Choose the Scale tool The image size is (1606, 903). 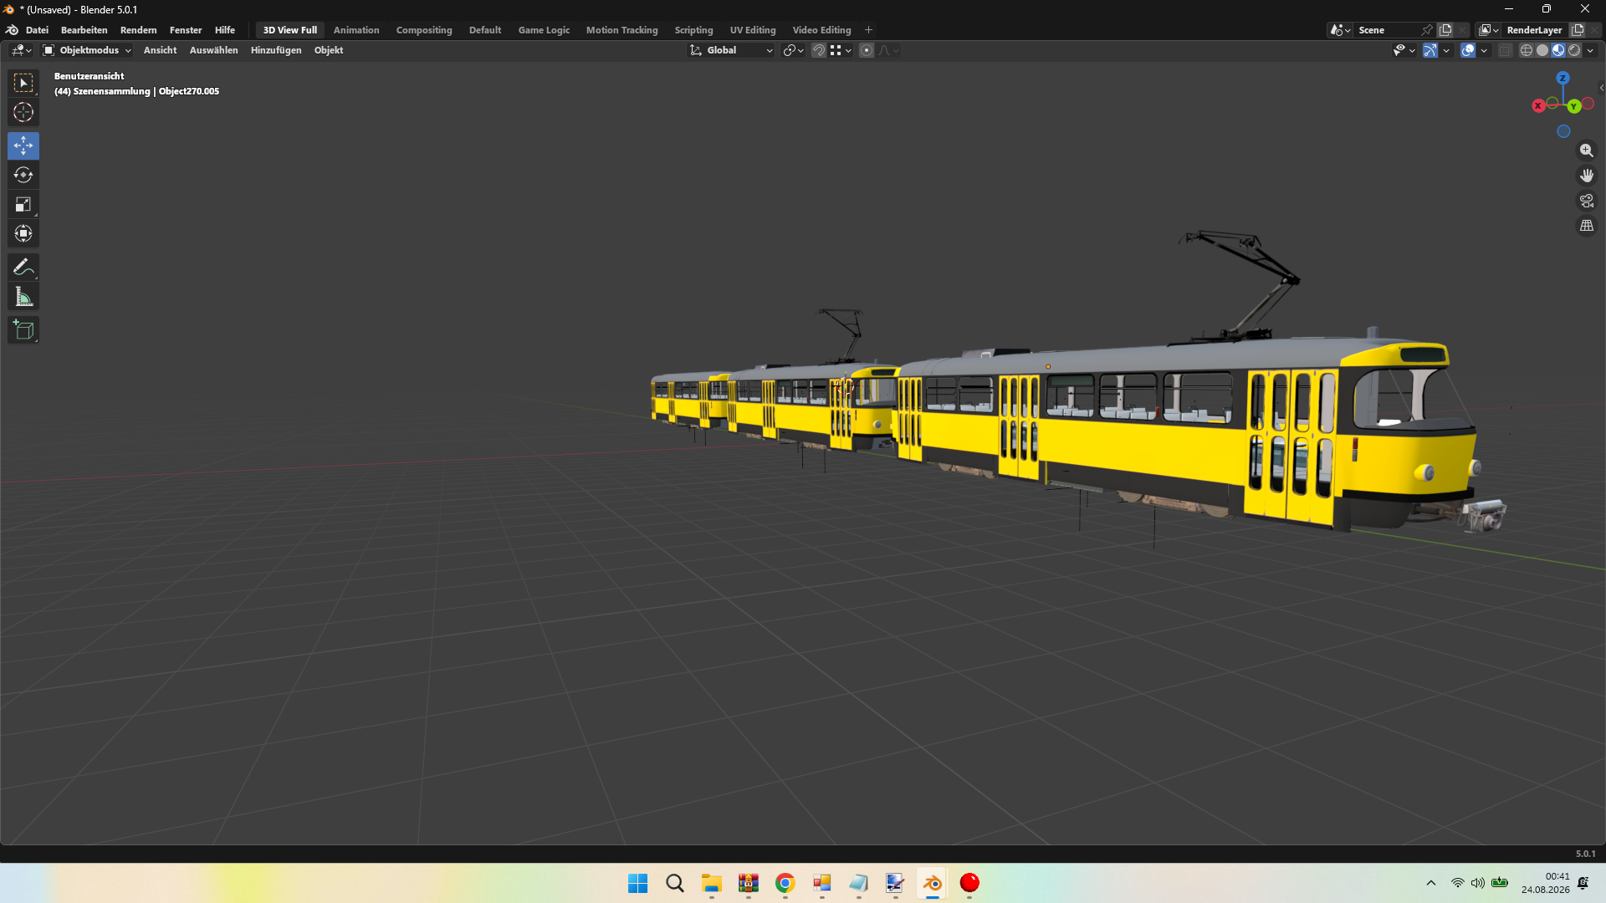[23, 204]
